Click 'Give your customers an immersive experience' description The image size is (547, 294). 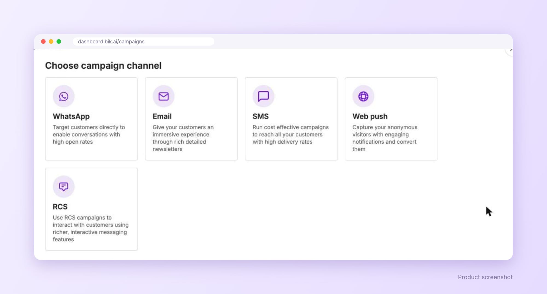pos(183,138)
